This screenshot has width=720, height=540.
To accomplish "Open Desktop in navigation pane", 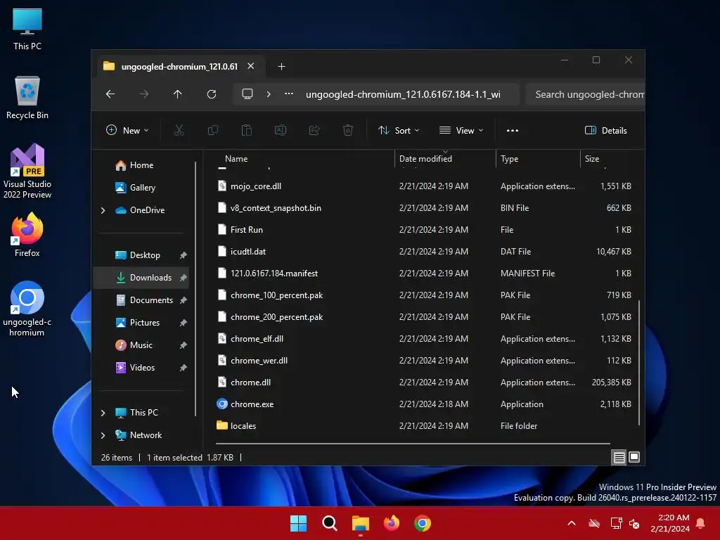I will (x=145, y=255).
